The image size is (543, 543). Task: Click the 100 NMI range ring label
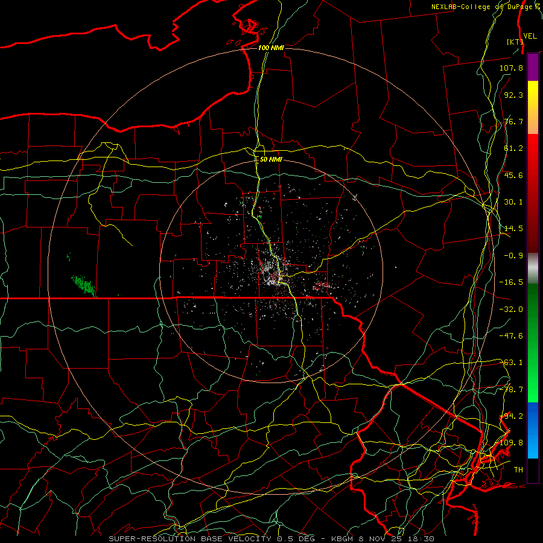pyautogui.click(x=271, y=48)
